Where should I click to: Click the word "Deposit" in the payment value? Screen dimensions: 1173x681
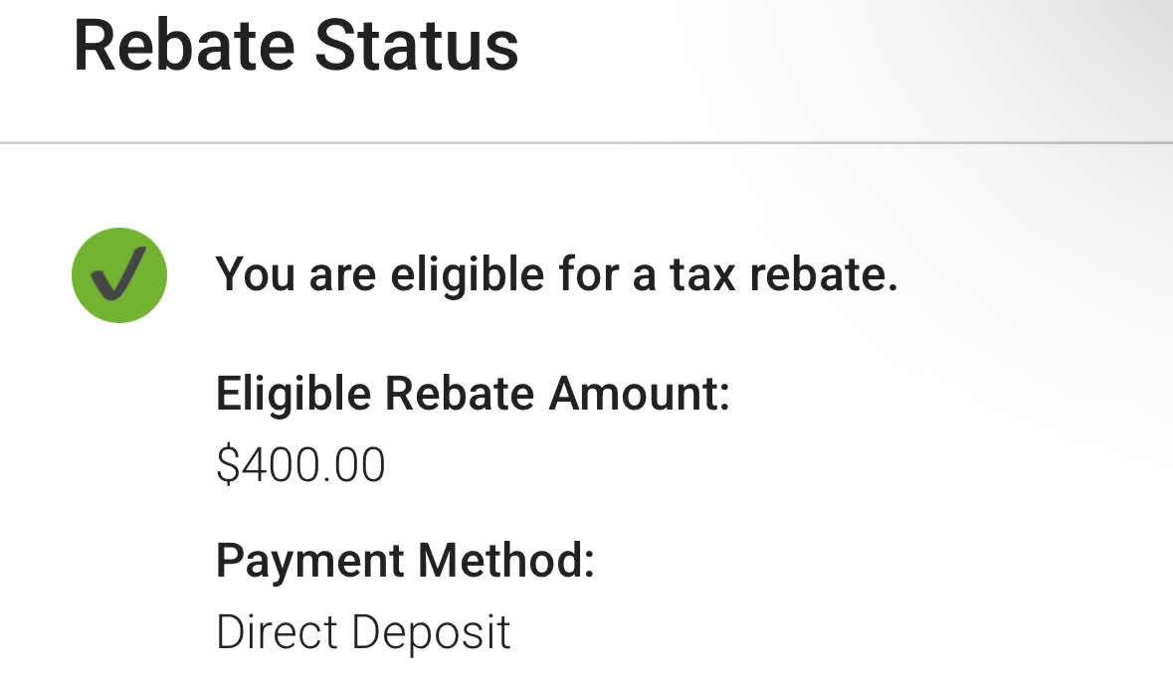point(432,632)
